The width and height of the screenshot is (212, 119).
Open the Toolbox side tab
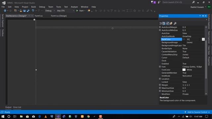(3, 33)
